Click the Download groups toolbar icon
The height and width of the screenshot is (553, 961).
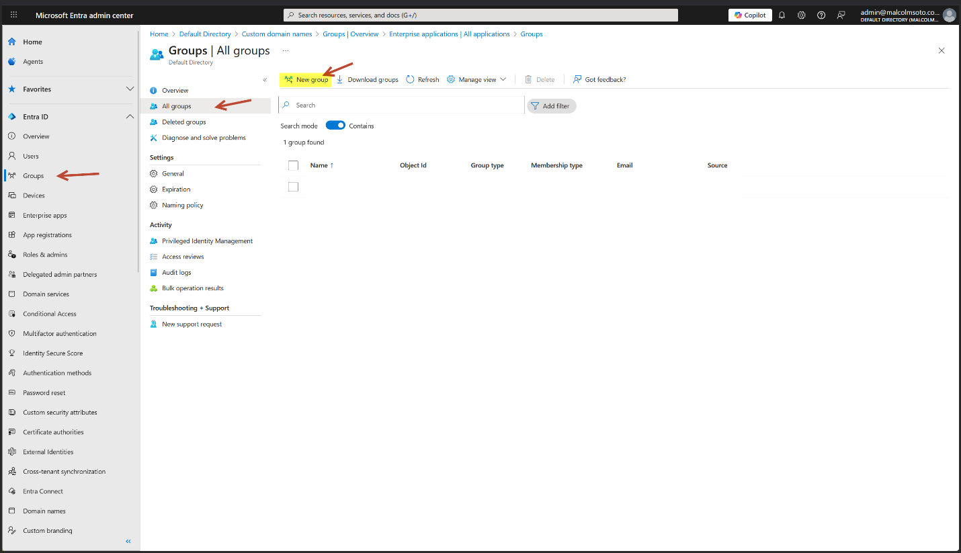tap(340, 79)
